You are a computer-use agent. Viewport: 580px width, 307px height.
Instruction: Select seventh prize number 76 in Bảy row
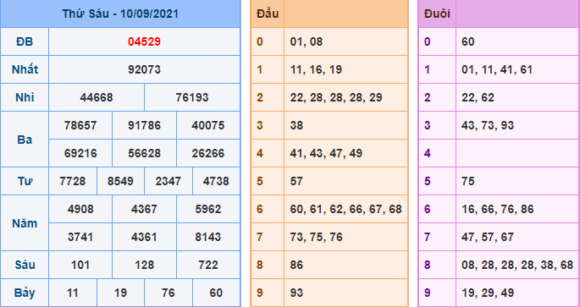(168, 293)
